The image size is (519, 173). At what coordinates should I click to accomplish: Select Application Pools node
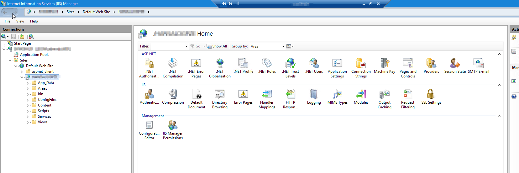(34, 55)
